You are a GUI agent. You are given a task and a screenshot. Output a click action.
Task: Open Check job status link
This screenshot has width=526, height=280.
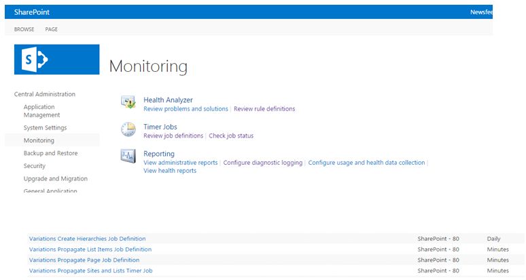click(x=231, y=136)
